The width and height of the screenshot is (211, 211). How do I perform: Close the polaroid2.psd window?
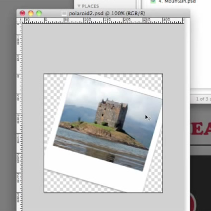tap(23, 13)
